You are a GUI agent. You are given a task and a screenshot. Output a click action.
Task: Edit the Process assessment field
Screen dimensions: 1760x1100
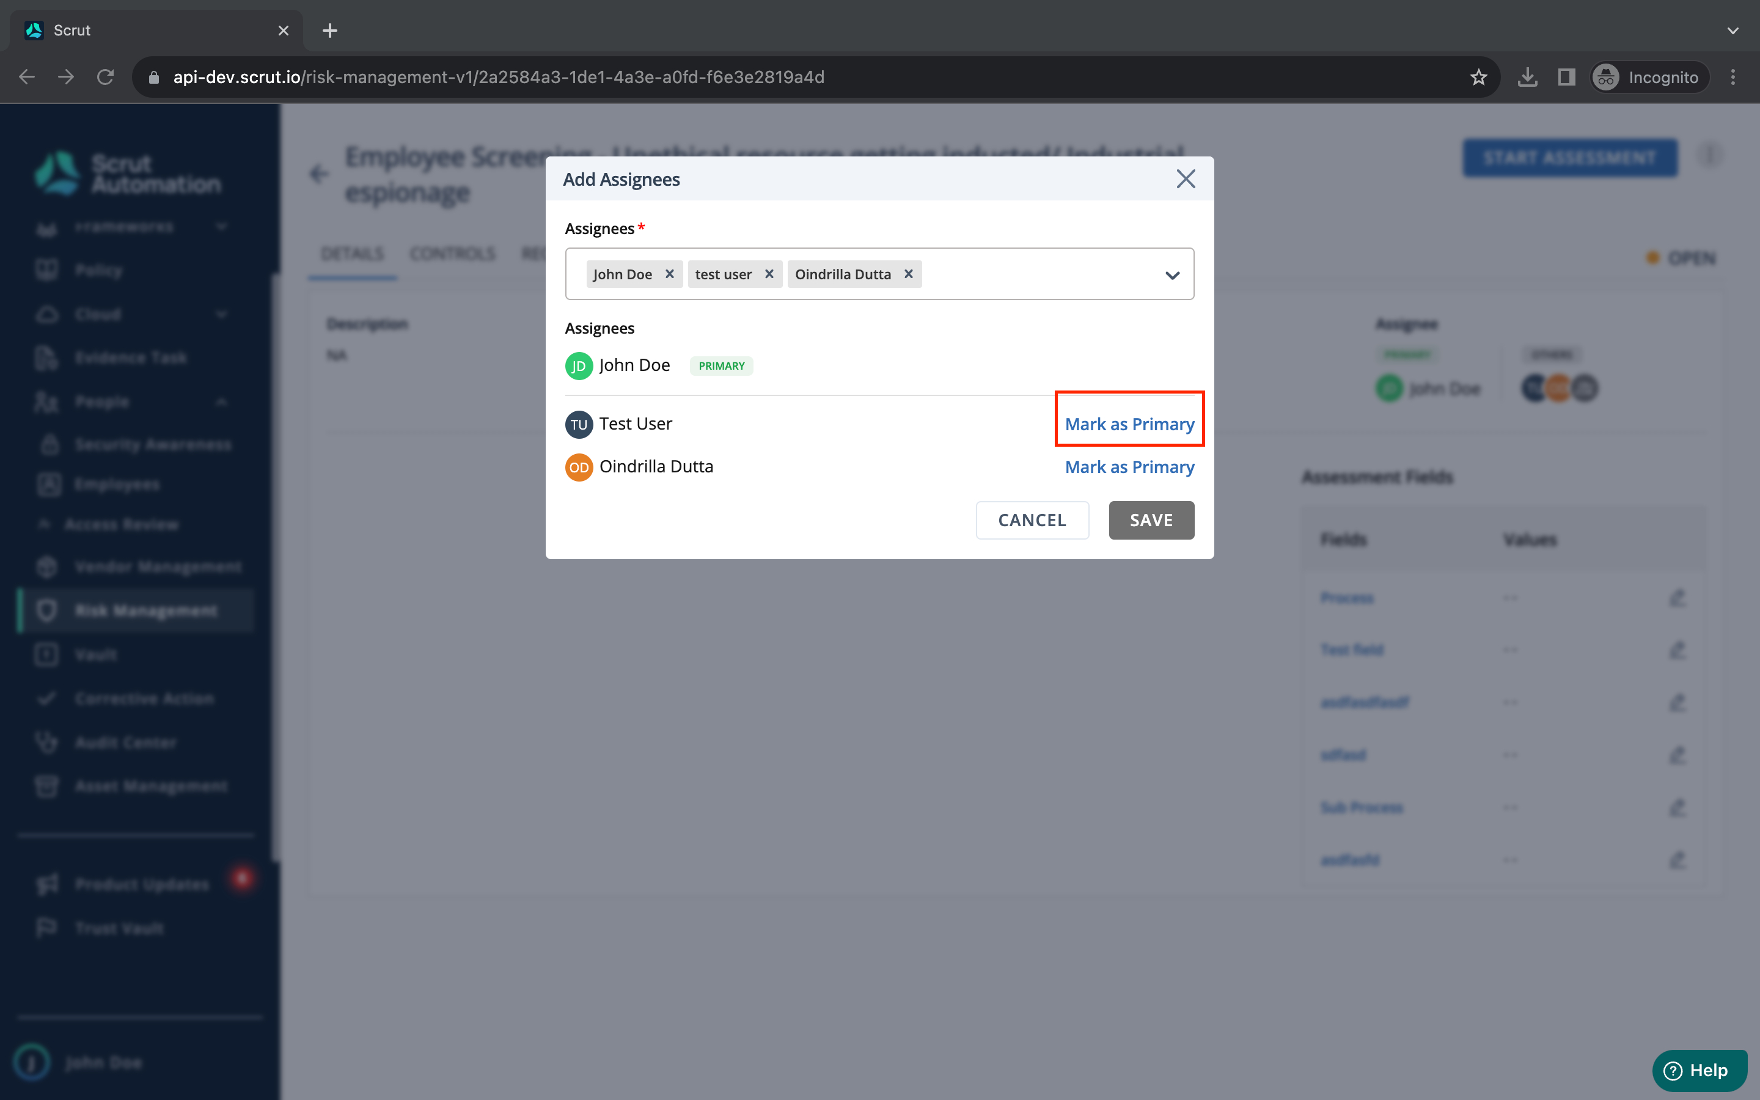click(1677, 598)
